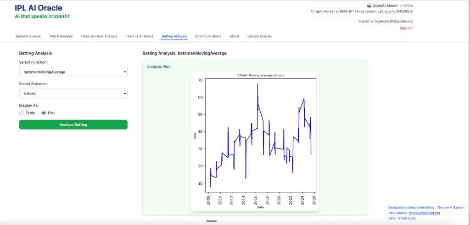Image resolution: width=470 pixels, height=225 pixels.
Task: Click the IPL AI Oracle title
Action: click(39, 8)
